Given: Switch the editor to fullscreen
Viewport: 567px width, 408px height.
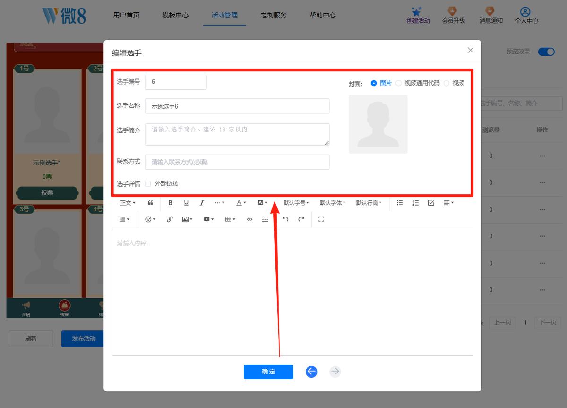Looking at the screenshot, I should (321, 219).
